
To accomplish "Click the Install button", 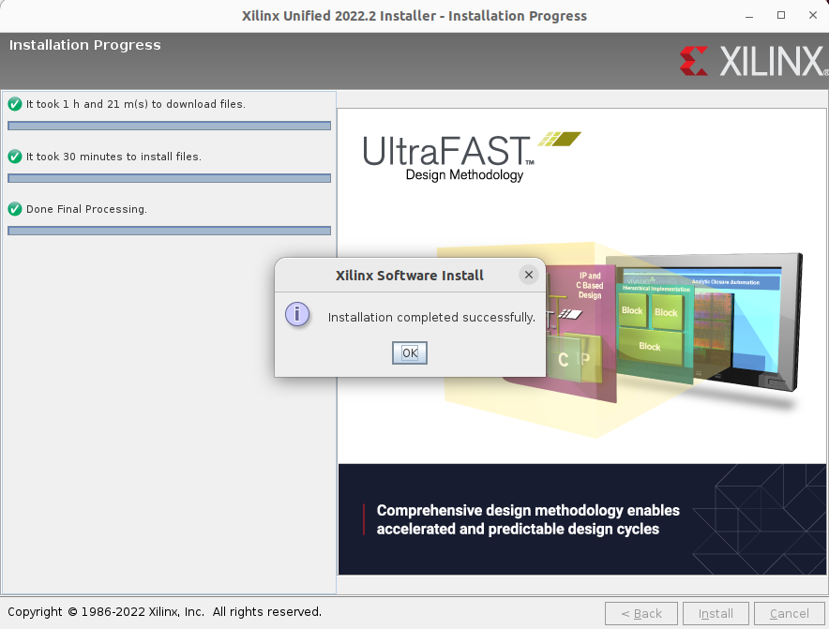I will 716,614.
